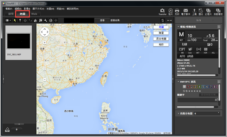Select the yellow arrow pointer tool
This screenshot has height=137, width=227.
[15, 21]
